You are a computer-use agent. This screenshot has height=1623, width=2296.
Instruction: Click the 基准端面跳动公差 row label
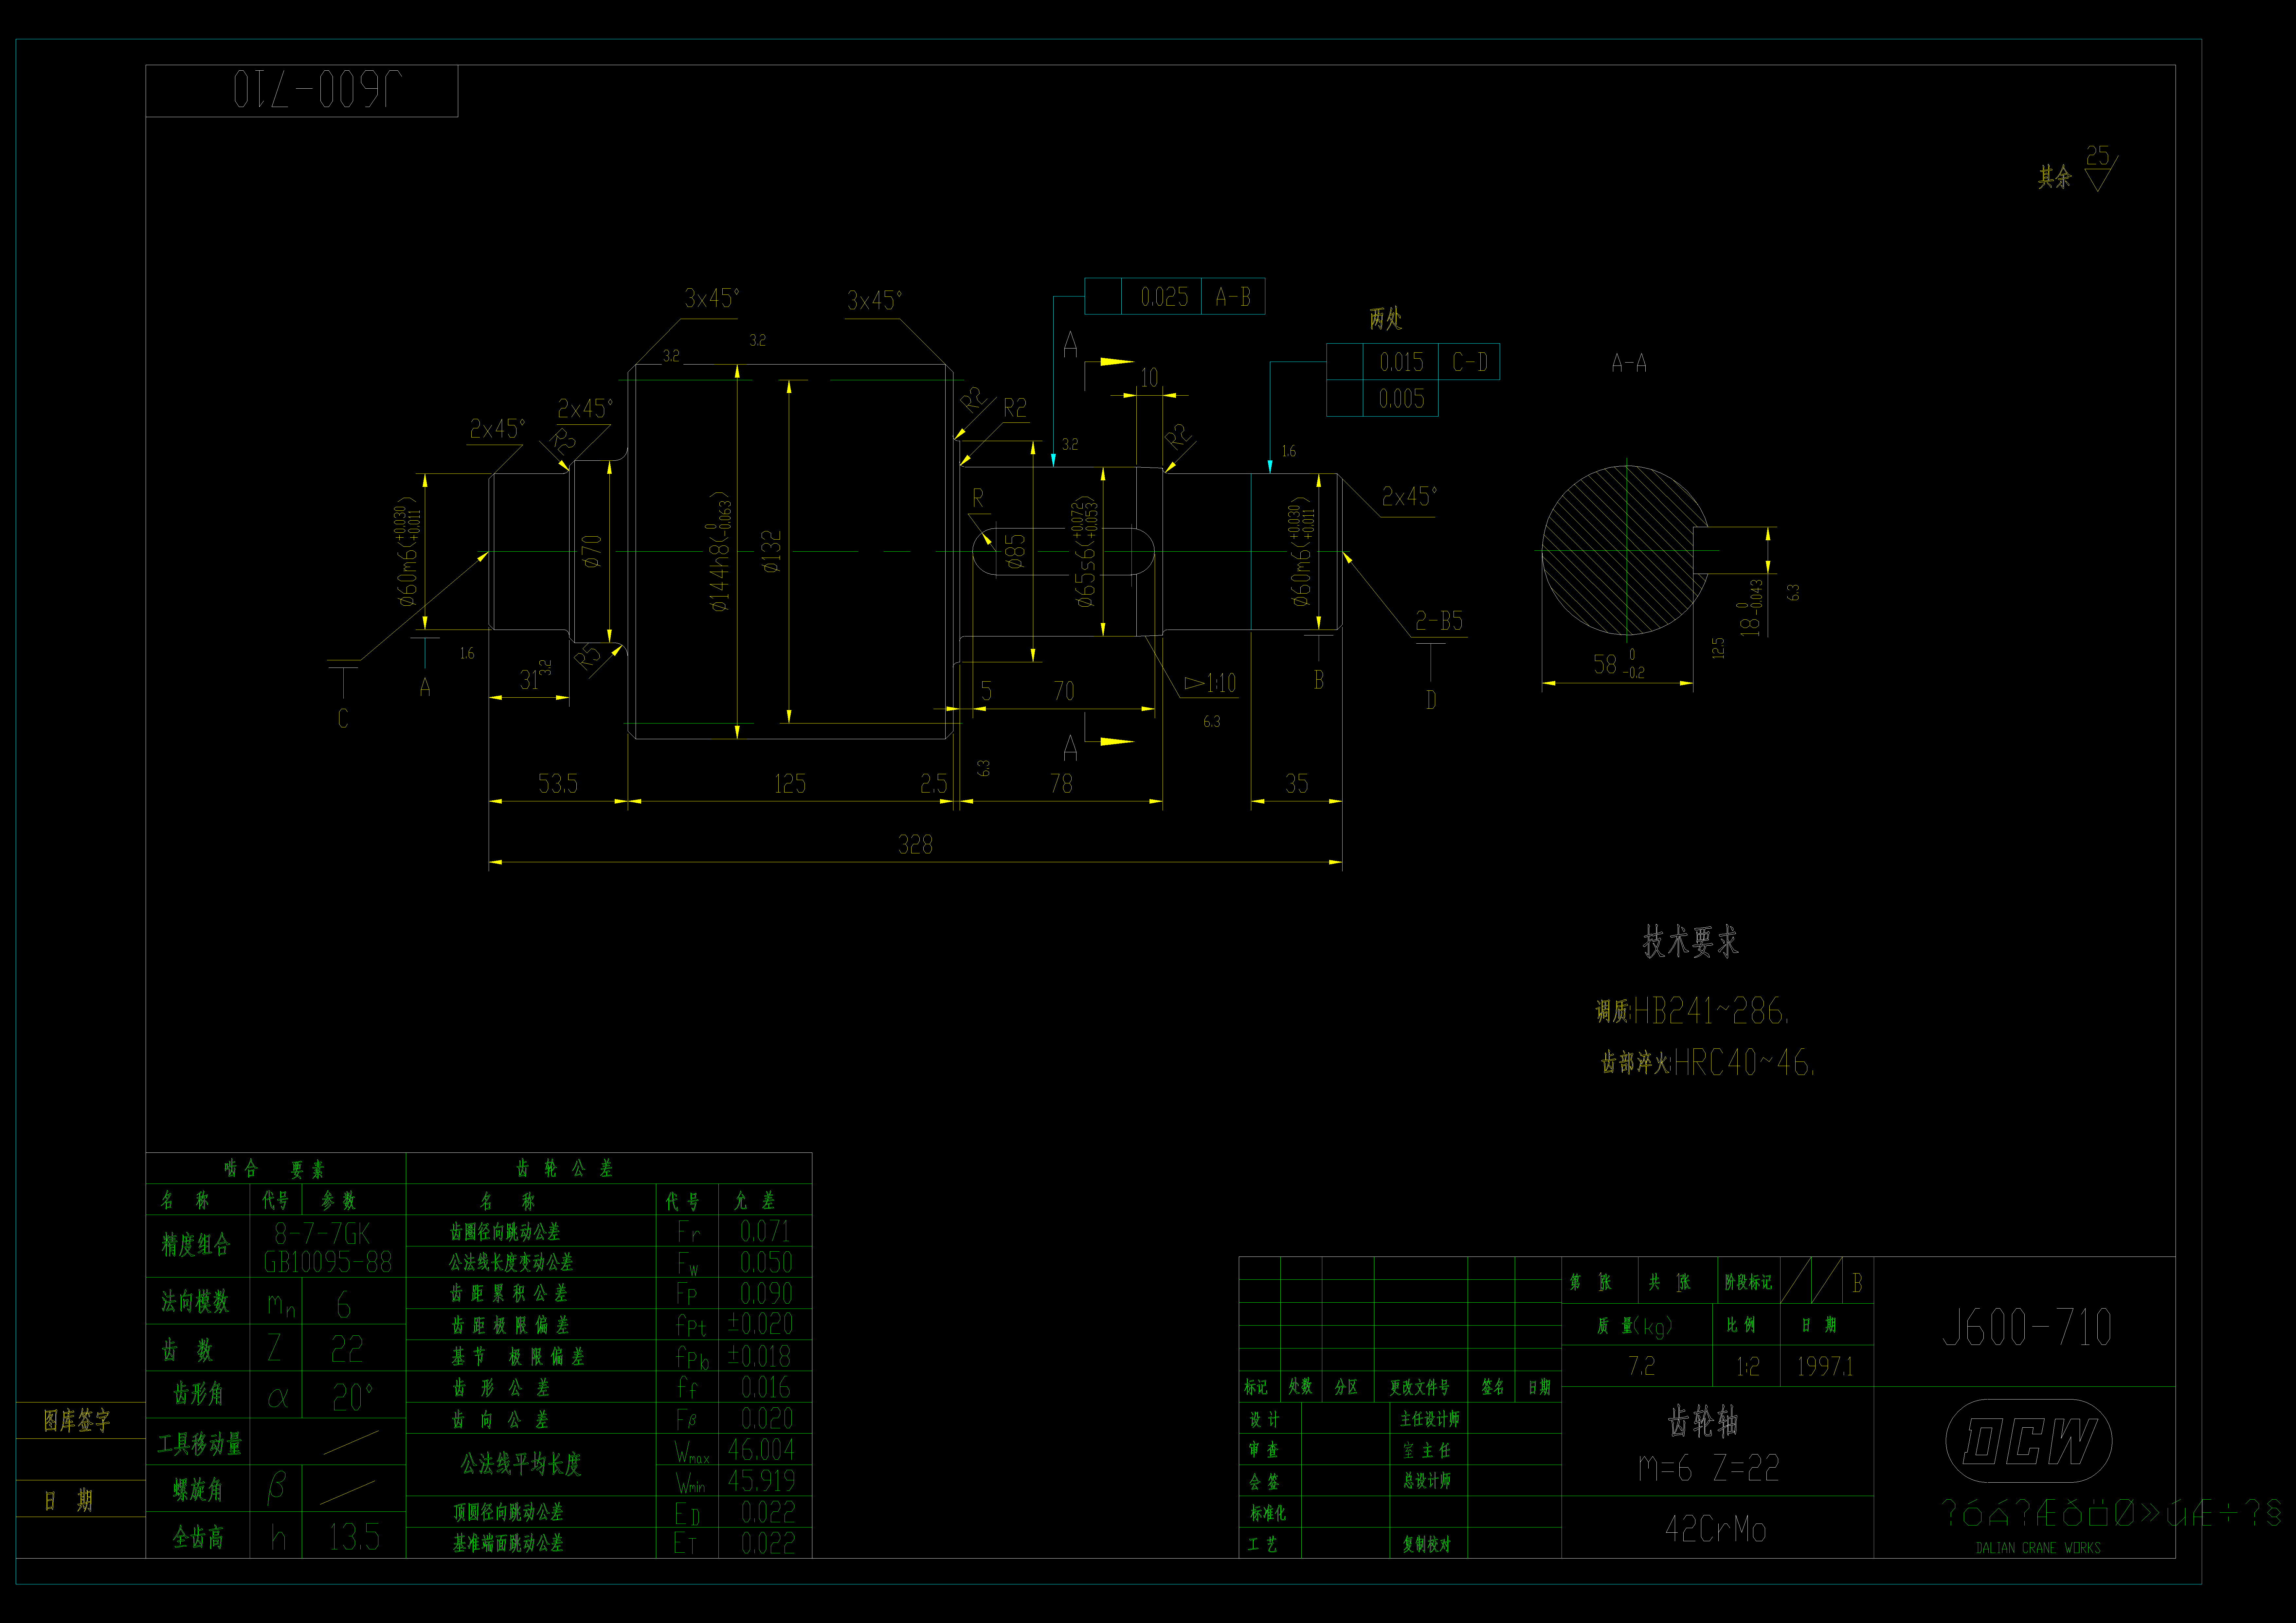pyautogui.click(x=508, y=1543)
